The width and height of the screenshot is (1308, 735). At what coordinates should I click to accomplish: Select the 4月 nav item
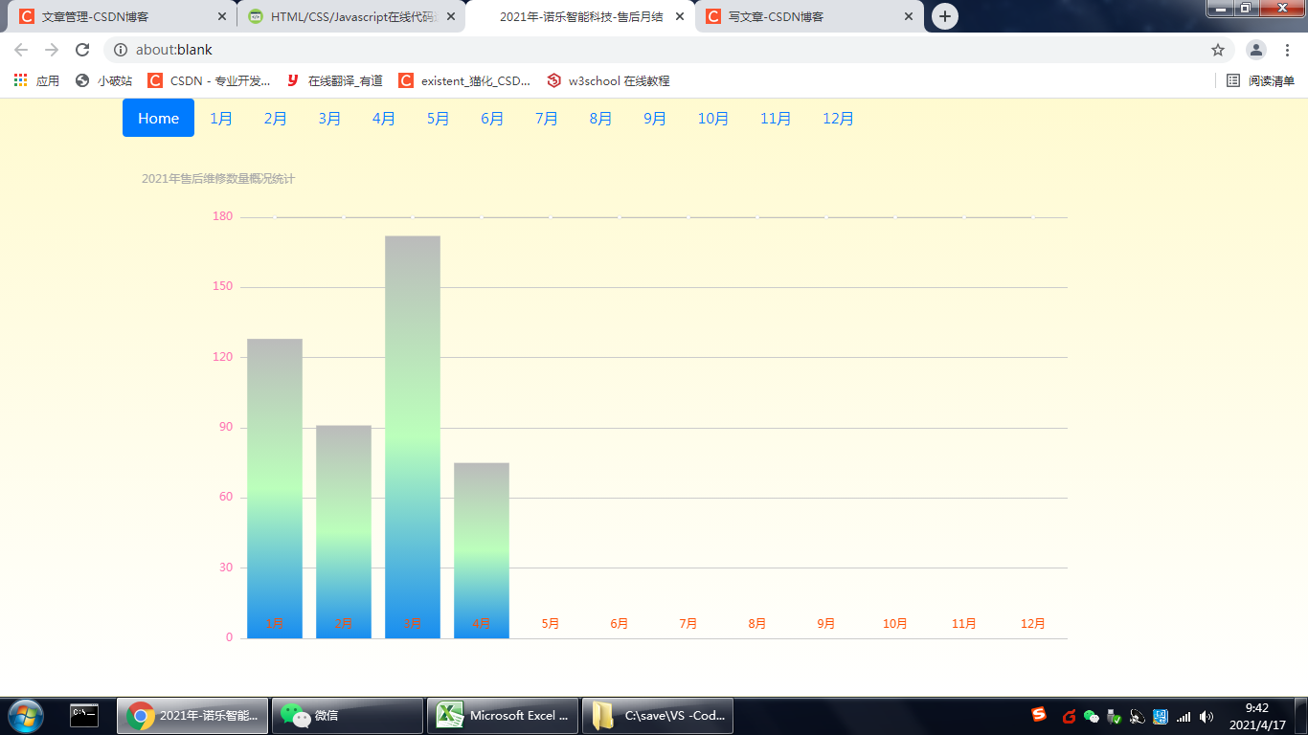(x=384, y=118)
